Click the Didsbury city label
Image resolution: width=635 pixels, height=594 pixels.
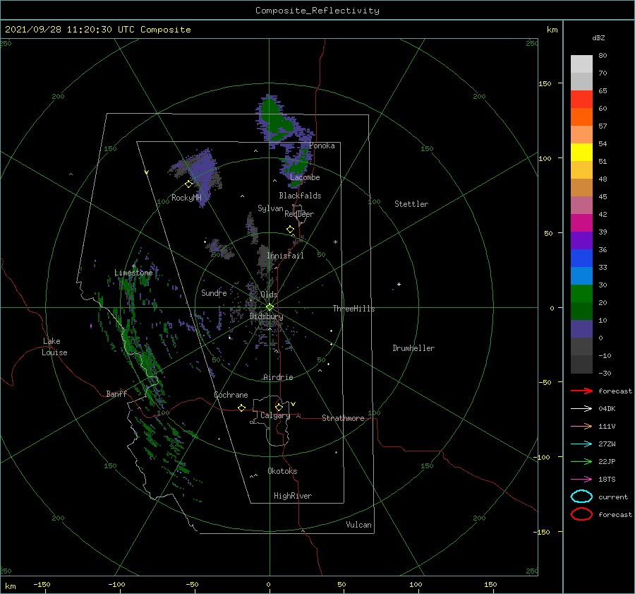click(267, 316)
